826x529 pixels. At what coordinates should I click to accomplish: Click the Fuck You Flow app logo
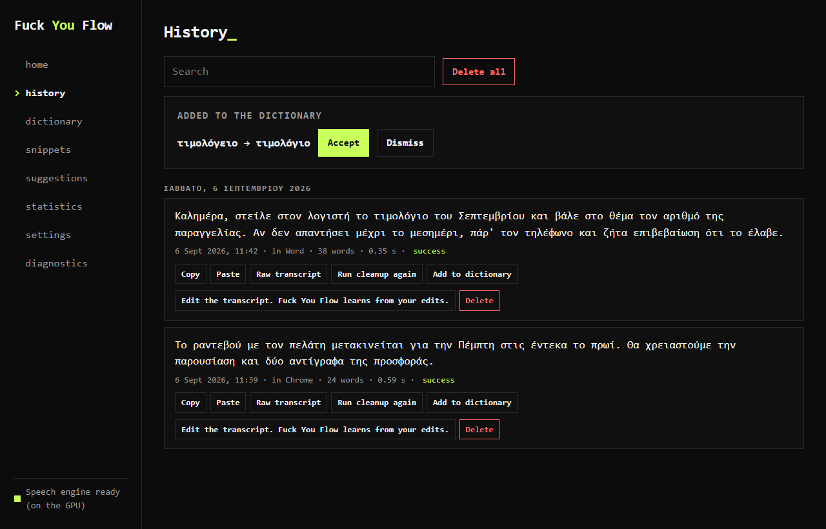click(x=63, y=25)
